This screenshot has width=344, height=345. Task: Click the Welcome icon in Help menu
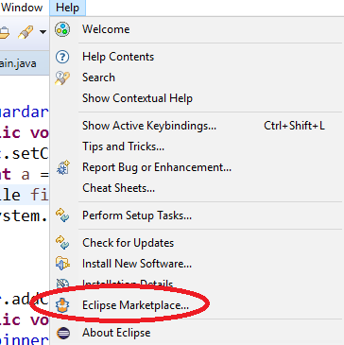coord(62,29)
